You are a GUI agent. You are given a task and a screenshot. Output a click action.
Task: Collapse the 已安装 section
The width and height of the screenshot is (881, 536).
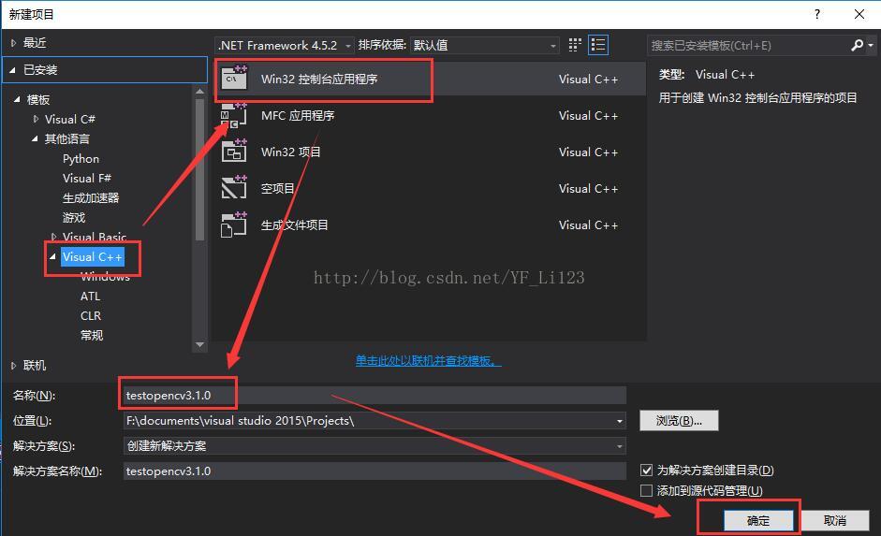(x=12, y=70)
